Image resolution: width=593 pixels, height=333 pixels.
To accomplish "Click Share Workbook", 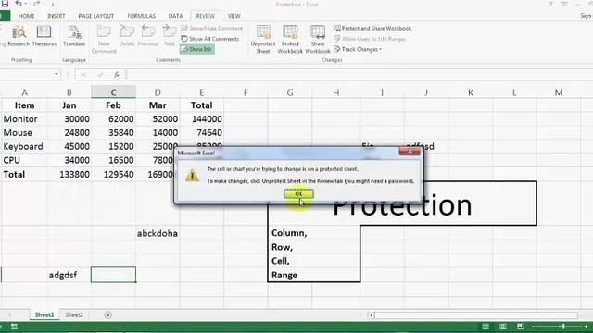I will pyautogui.click(x=318, y=40).
